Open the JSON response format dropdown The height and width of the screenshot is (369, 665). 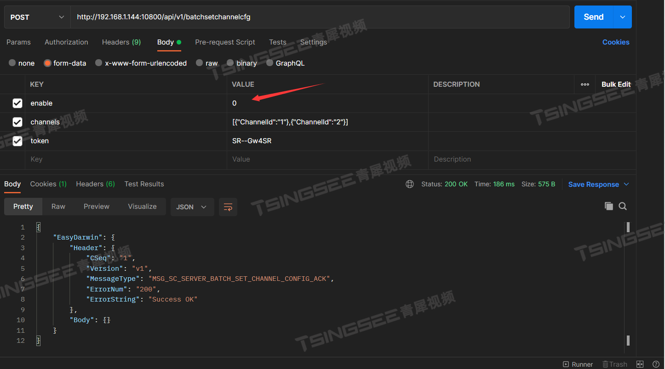192,207
